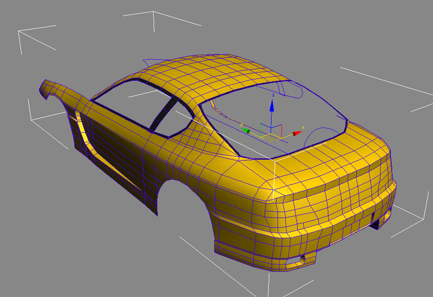The image size is (433, 297).
Task: Click the front fender tip at far left
Action: 43,89
